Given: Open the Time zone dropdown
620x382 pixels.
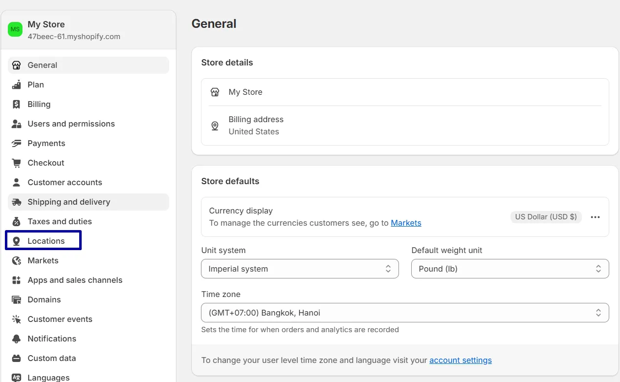Looking at the screenshot, I should tap(405, 313).
